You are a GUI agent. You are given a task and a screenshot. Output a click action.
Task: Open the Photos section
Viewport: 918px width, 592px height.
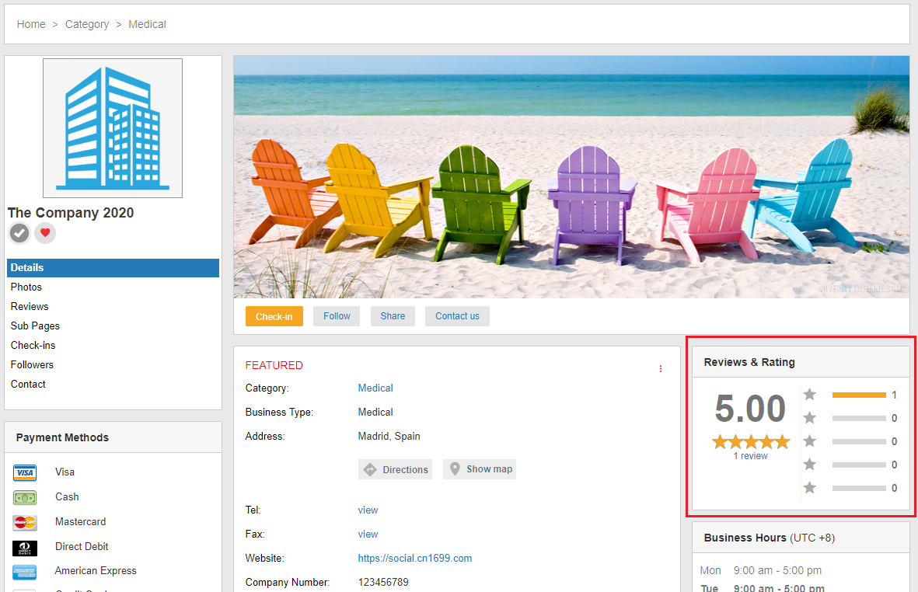[x=26, y=287]
